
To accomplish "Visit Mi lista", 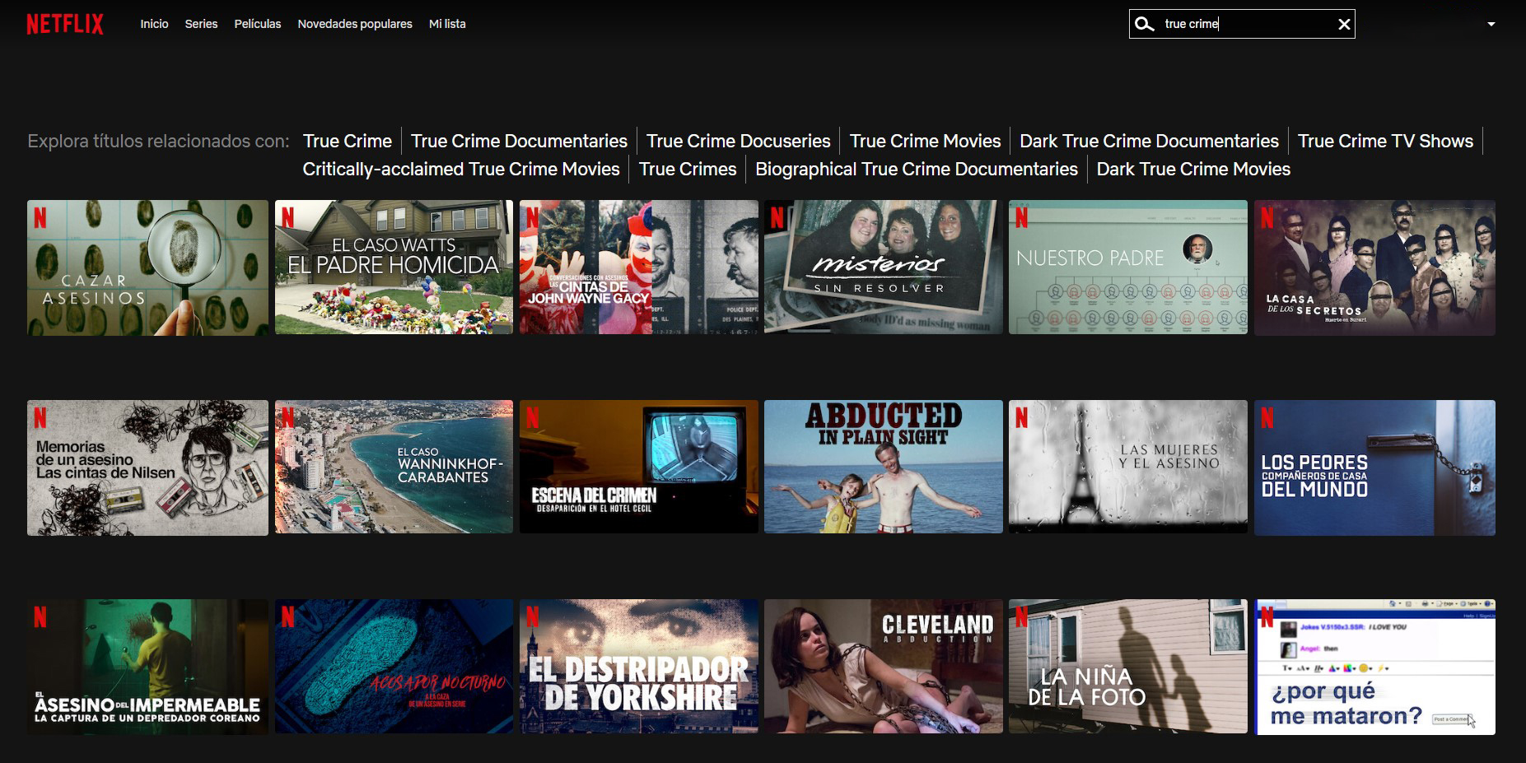I will 446,24.
